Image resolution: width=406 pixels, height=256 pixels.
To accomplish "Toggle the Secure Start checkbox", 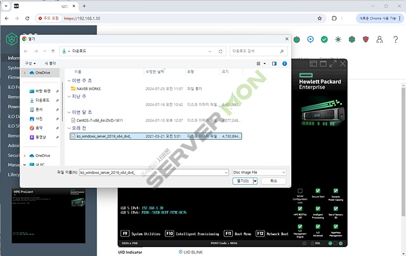I will point(318,191).
